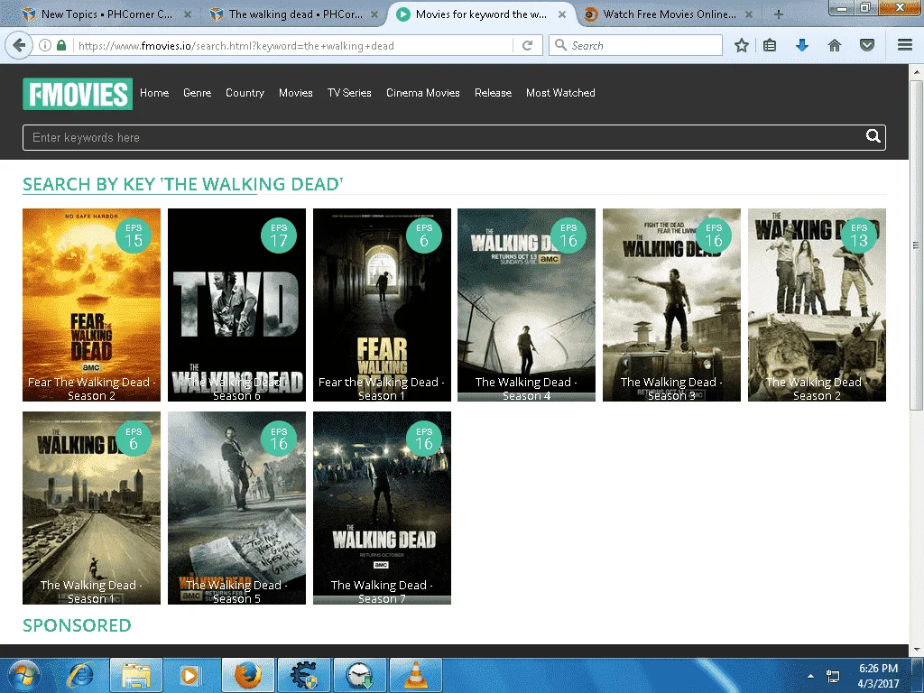Click the clock download taskbar icon
Image resolution: width=924 pixels, height=693 pixels.
tap(360, 676)
